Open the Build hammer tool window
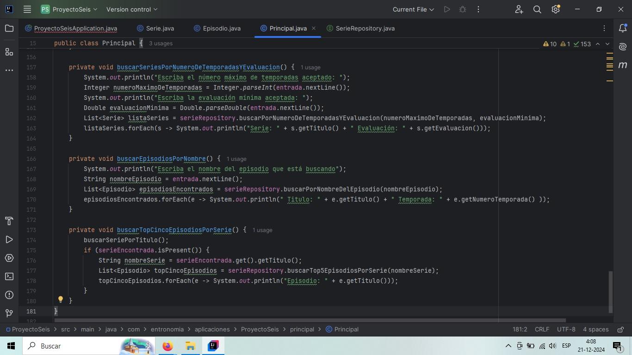Screen dimensions: 632x355 click(x=9, y=221)
